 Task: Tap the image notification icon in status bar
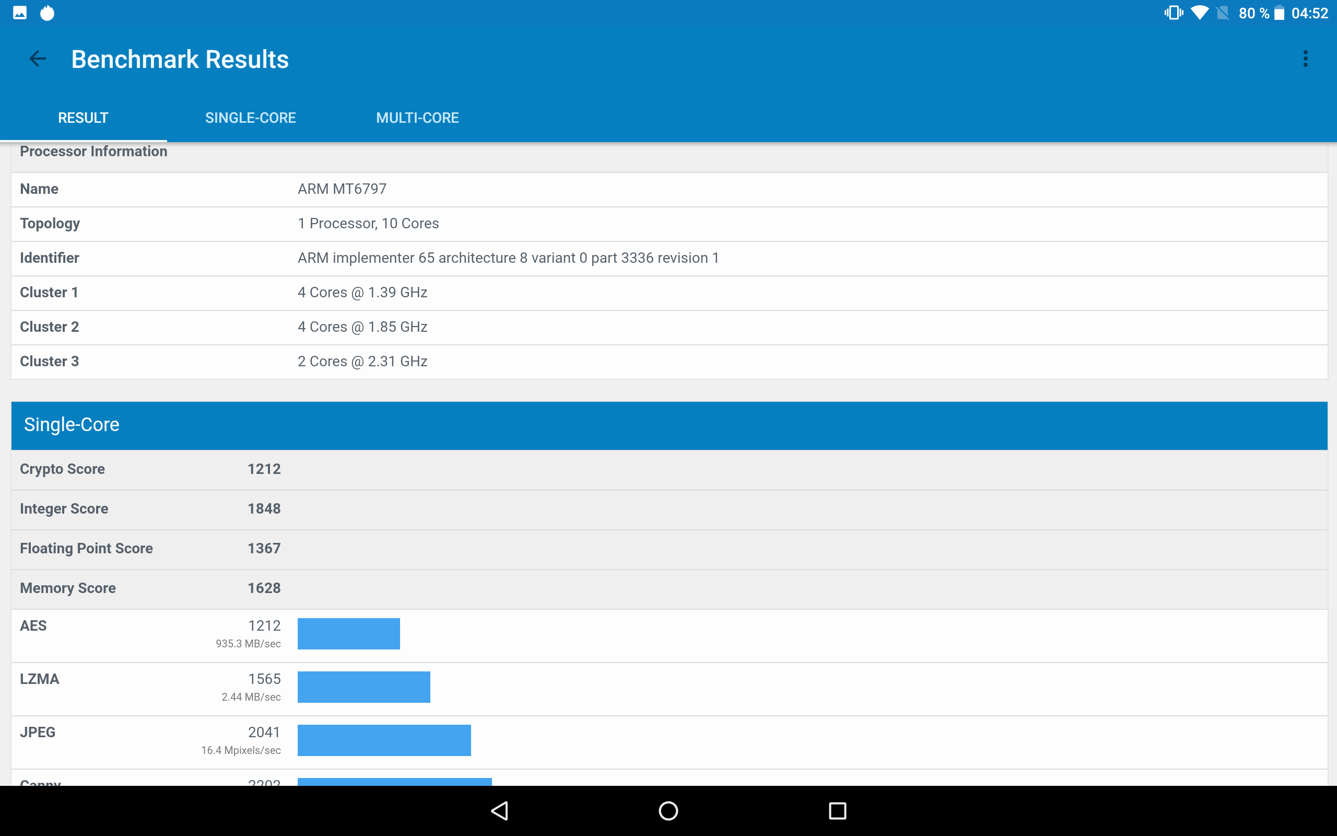[x=20, y=13]
